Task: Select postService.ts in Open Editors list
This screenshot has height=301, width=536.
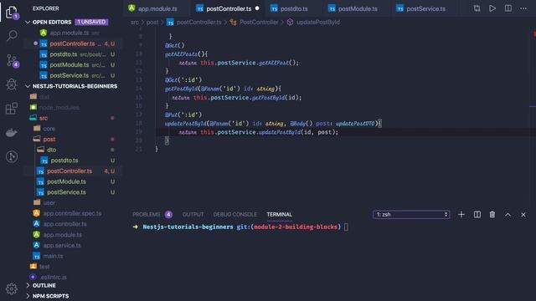Action: click(x=69, y=75)
